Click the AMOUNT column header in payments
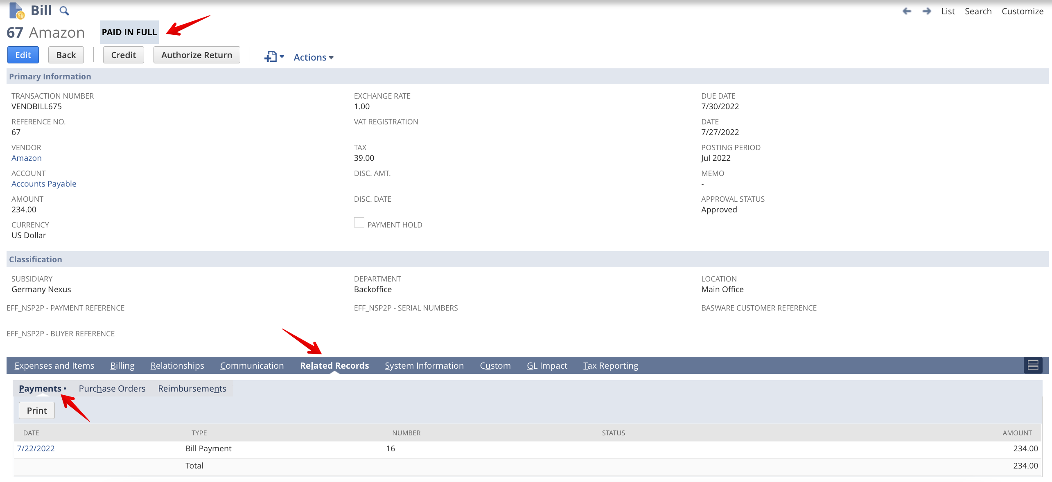Image resolution: width=1052 pixels, height=482 pixels. [x=1017, y=433]
